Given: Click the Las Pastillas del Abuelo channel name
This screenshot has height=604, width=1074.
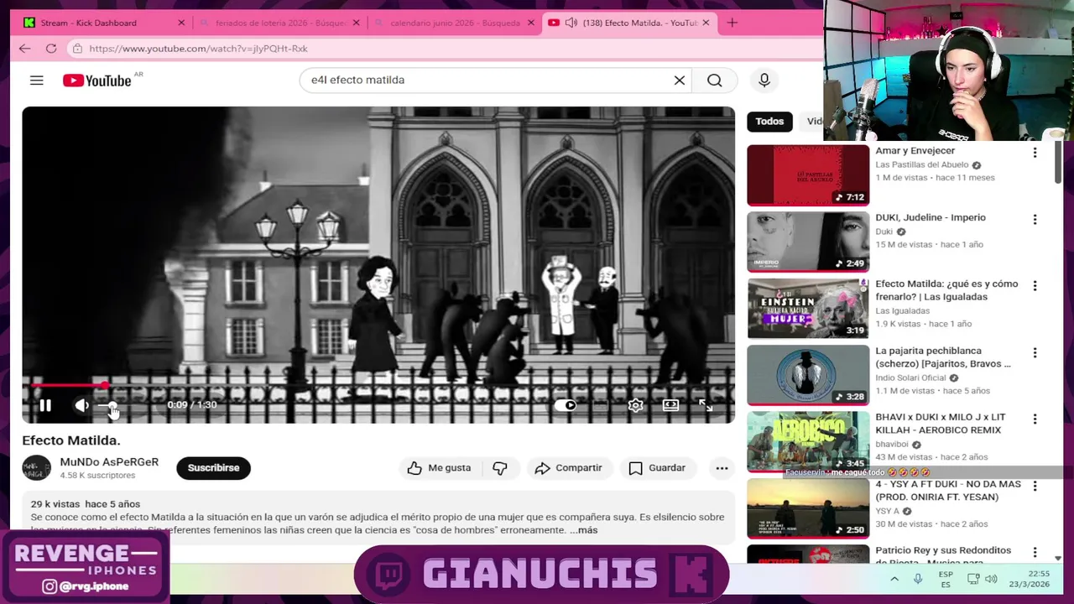Looking at the screenshot, I should [x=921, y=165].
